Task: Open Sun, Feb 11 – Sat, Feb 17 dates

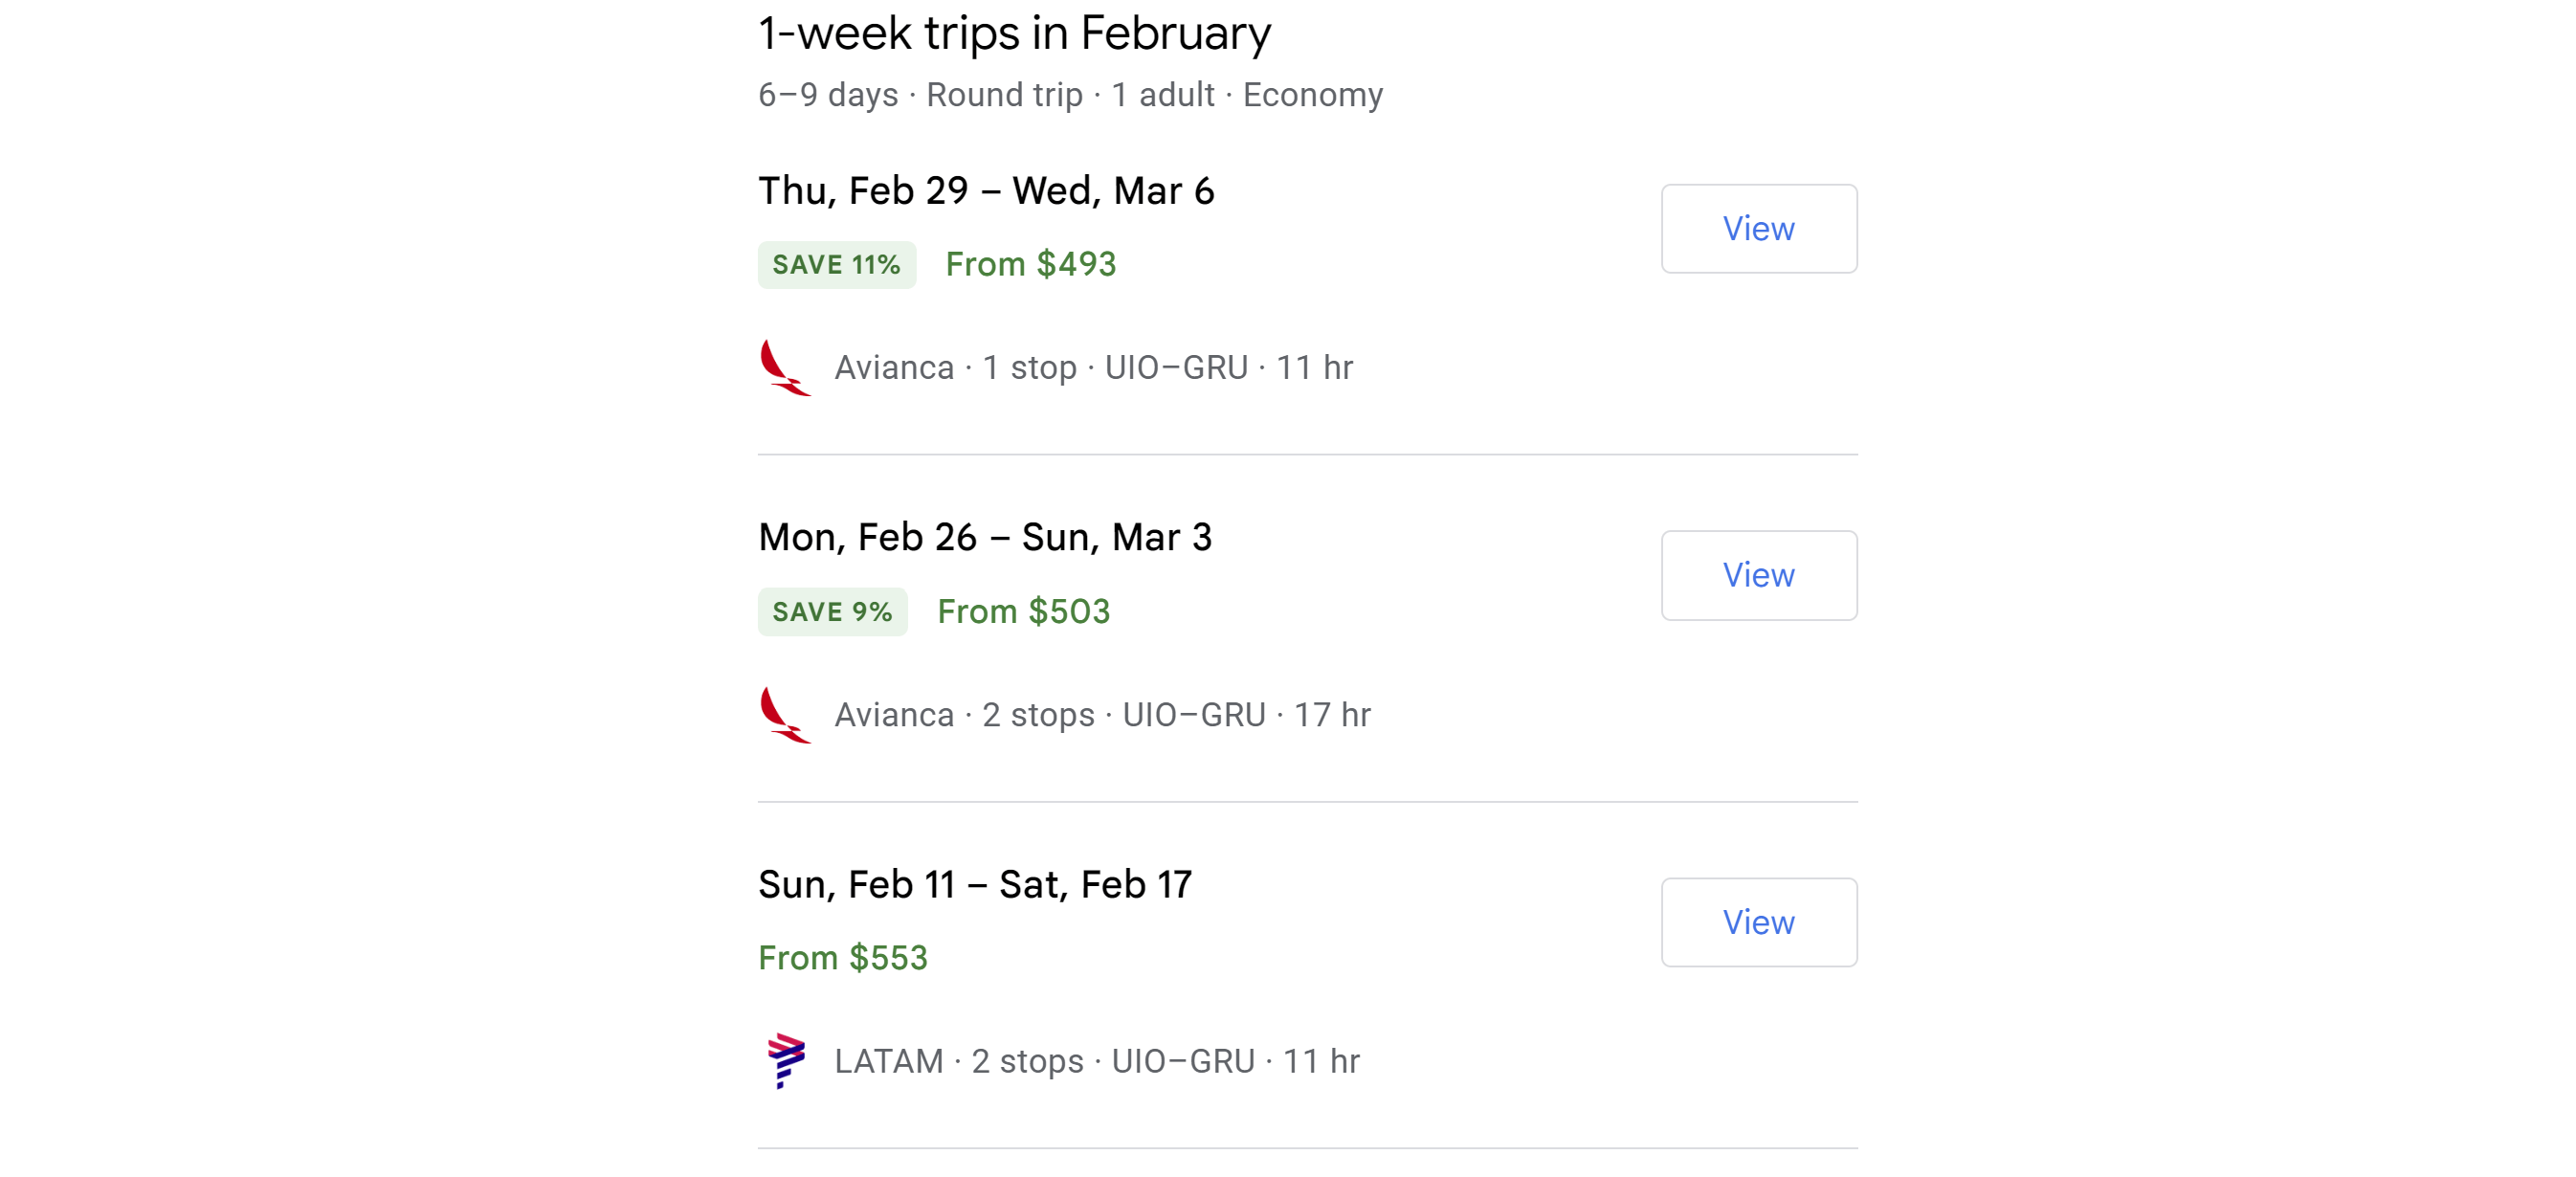Action: [974, 885]
